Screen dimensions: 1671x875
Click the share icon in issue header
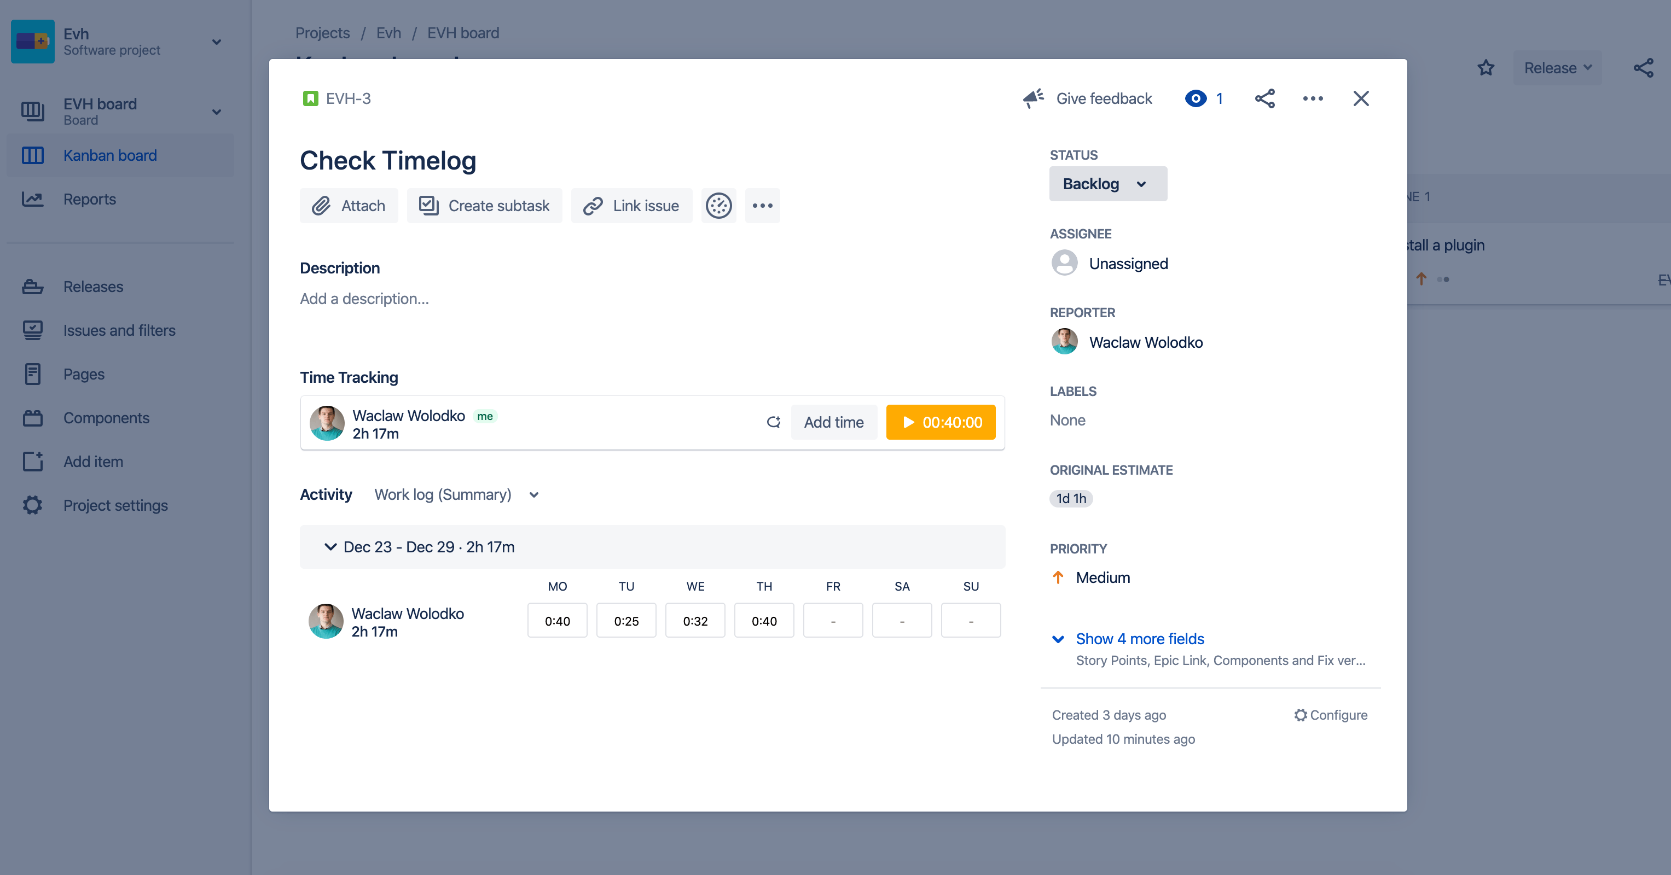coord(1264,98)
